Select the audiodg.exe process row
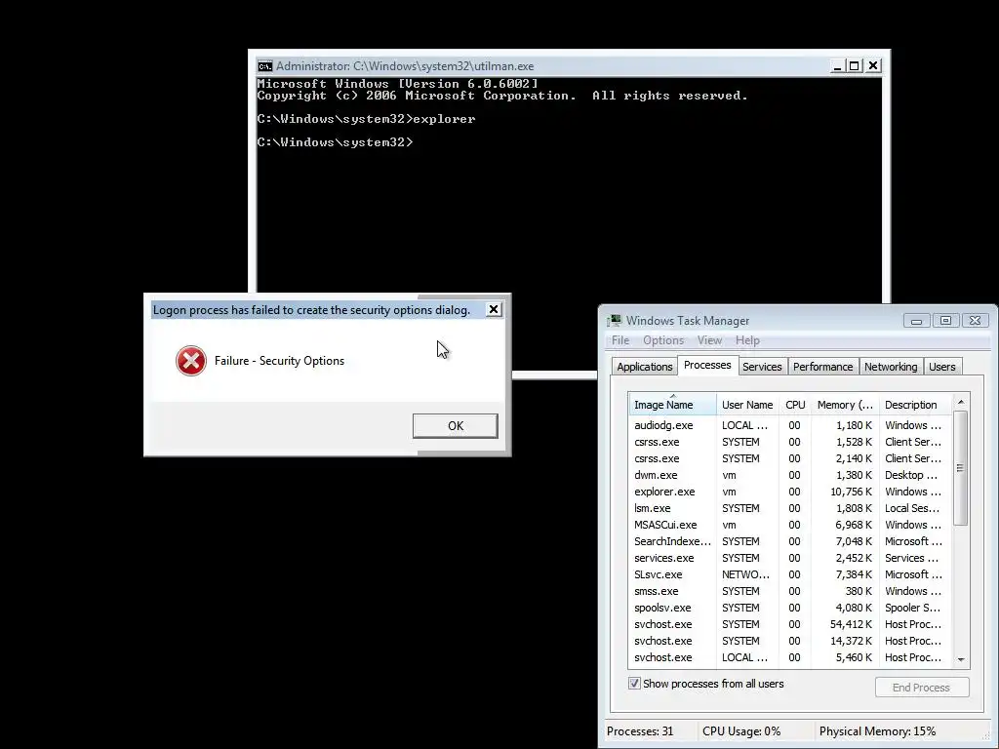 [x=790, y=425]
